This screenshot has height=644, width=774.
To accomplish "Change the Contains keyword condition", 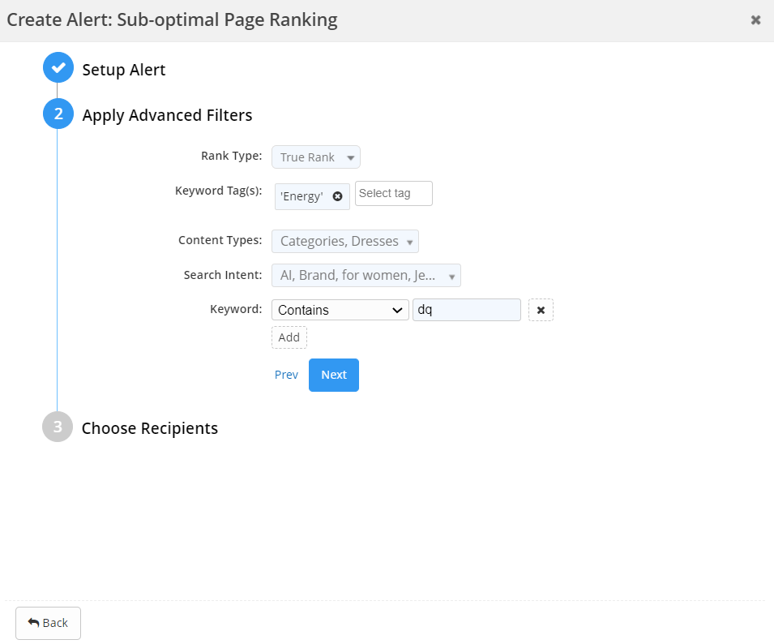I will 340,310.
